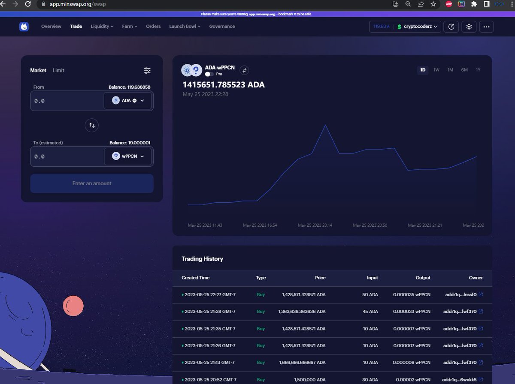Open the From token ADA selector
Screen dimensions: 515x384
pyautogui.click(x=128, y=101)
